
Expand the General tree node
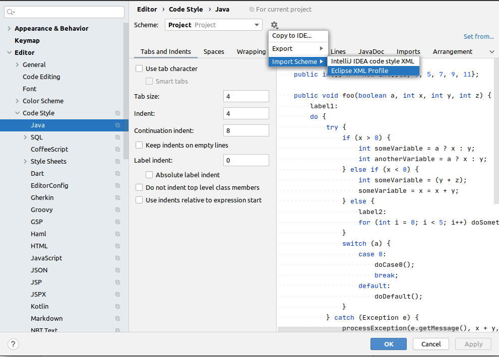pos(17,65)
